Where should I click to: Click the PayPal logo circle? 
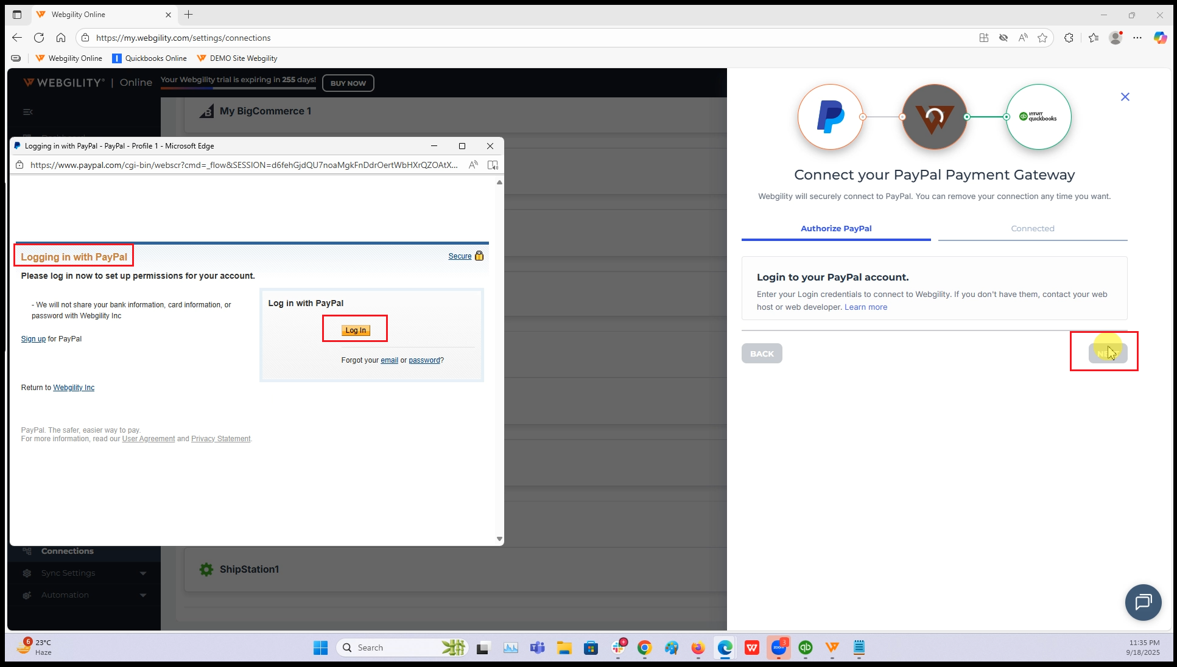(x=831, y=117)
